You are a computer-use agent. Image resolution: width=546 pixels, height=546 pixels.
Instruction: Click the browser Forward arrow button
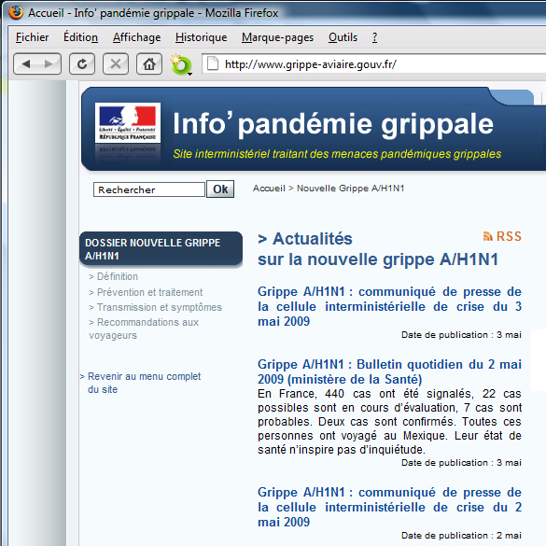(49, 63)
